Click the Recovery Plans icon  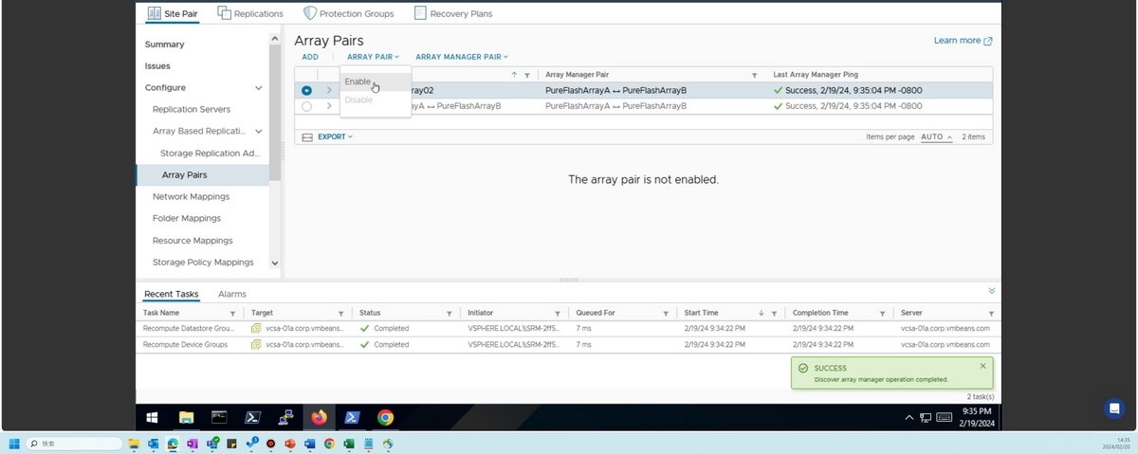[x=420, y=13]
